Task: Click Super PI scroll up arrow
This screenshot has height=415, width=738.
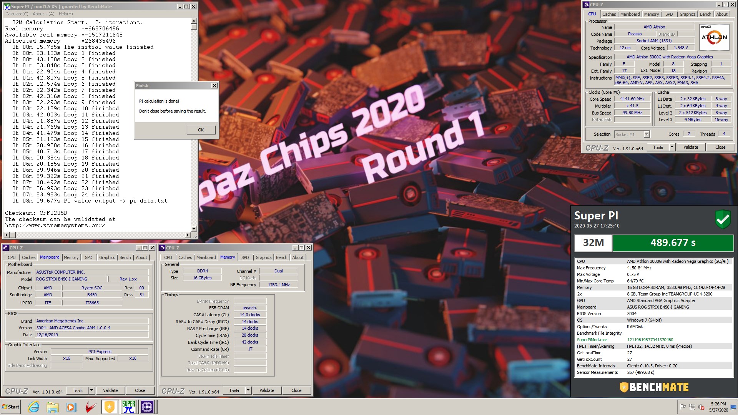Action: click(194, 21)
